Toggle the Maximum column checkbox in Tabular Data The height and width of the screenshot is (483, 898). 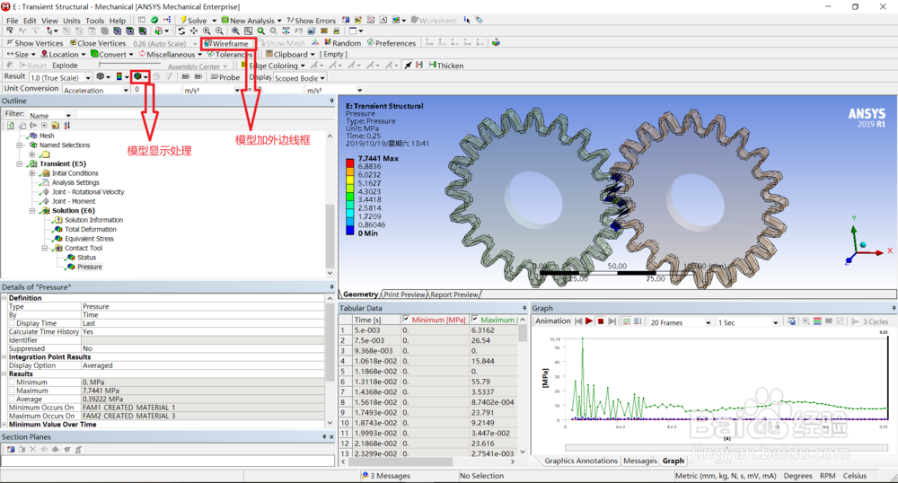coord(475,320)
